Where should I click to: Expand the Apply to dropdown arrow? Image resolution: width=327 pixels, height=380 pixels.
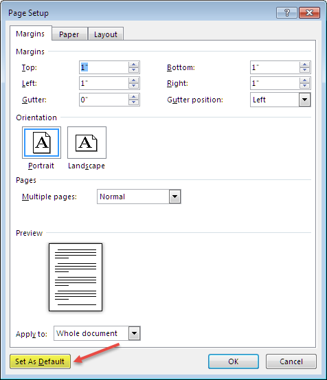135,333
